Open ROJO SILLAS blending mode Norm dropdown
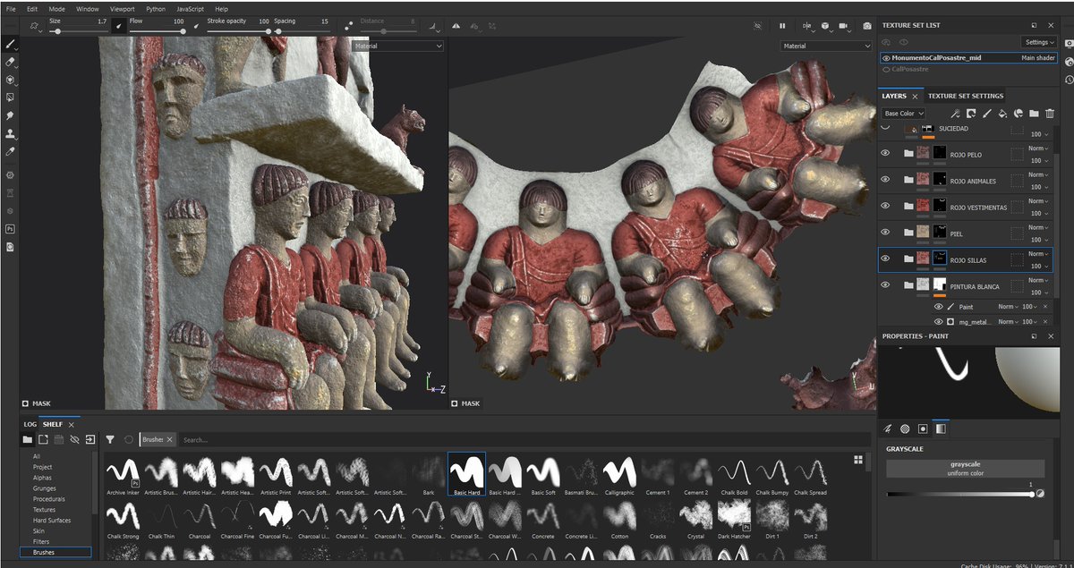Viewport: 1074px width, 568px height. (x=1037, y=253)
